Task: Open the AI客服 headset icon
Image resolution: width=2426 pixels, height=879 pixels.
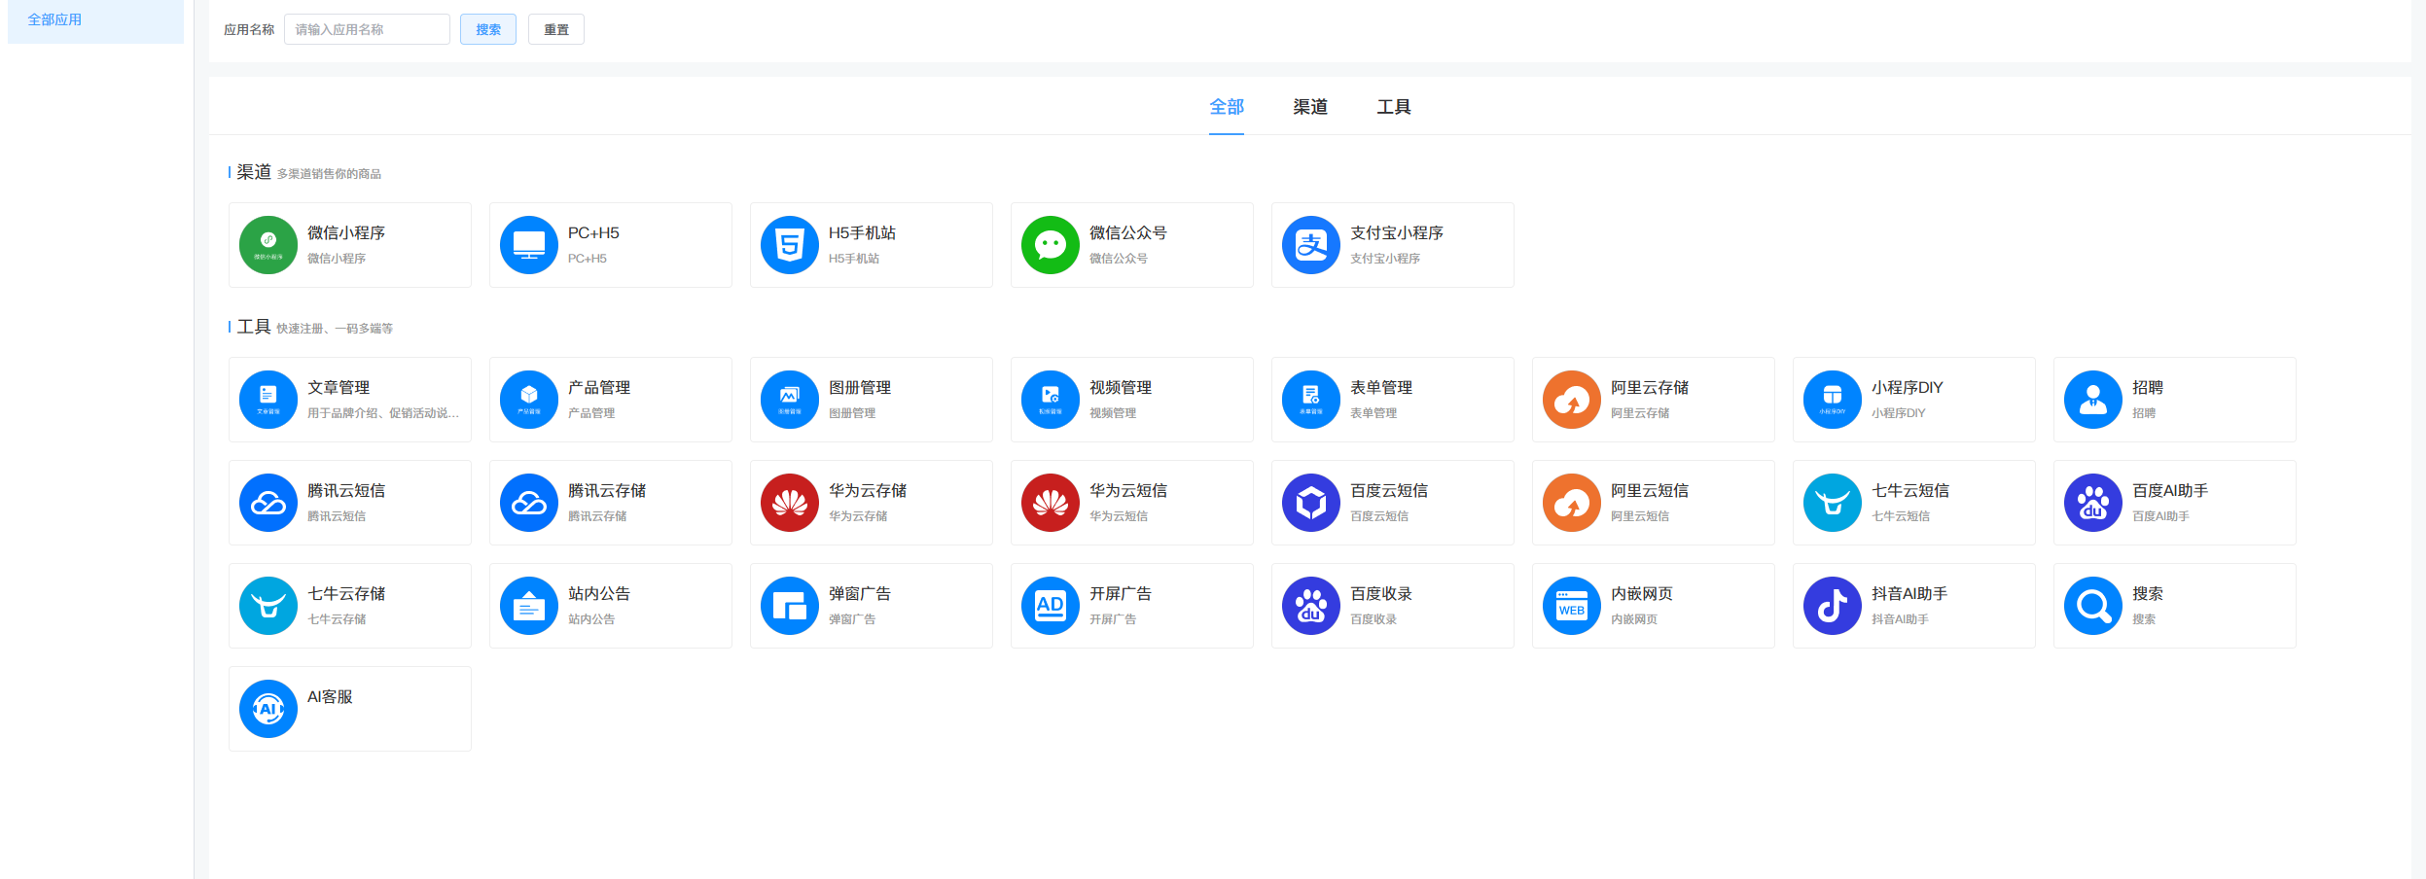Action: pyautogui.click(x=268, y=709)
